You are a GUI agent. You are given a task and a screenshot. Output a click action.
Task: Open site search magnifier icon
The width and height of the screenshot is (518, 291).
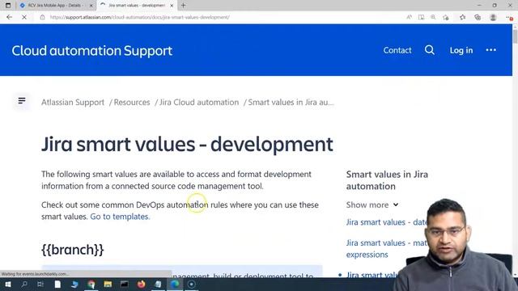[430, 50]
